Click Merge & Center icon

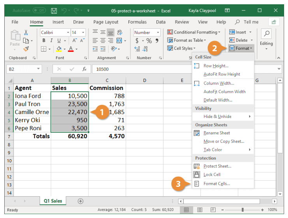click(119, 40)
